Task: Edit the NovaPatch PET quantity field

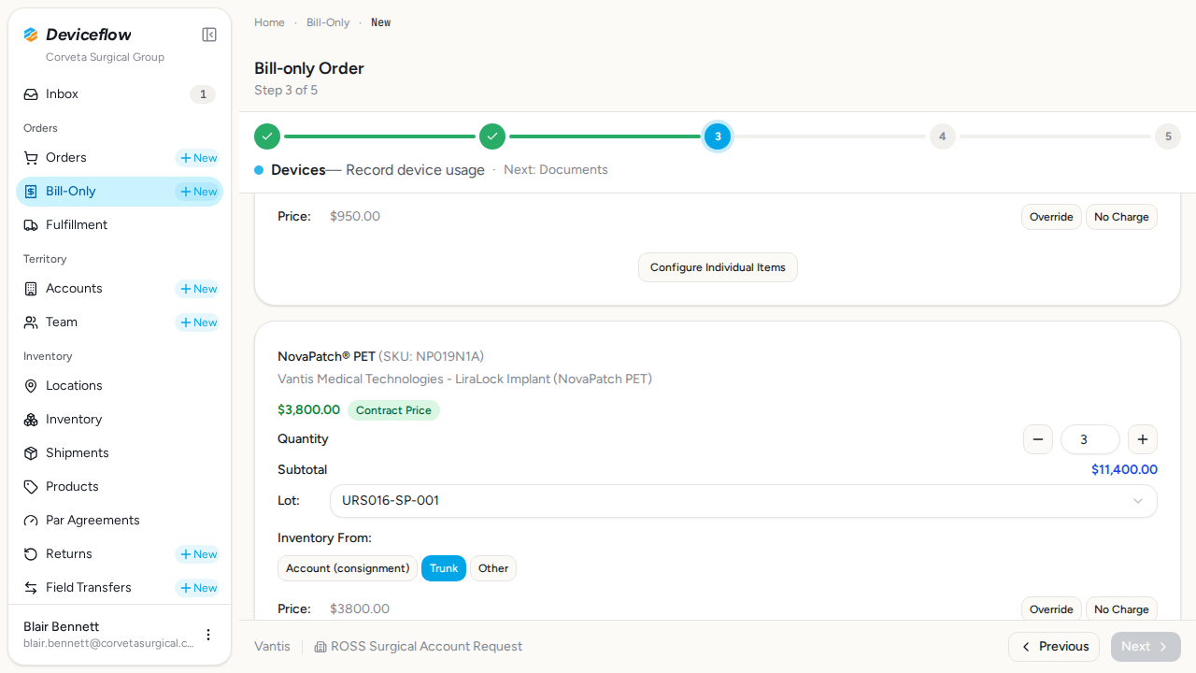Action: click(1090, 439)
